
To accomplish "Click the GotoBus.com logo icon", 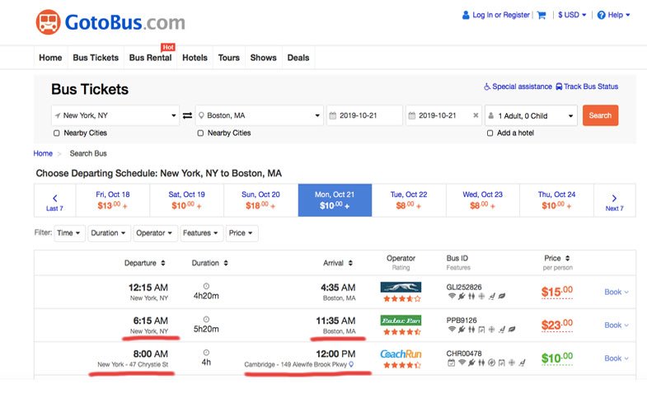I will pos(48,22).
